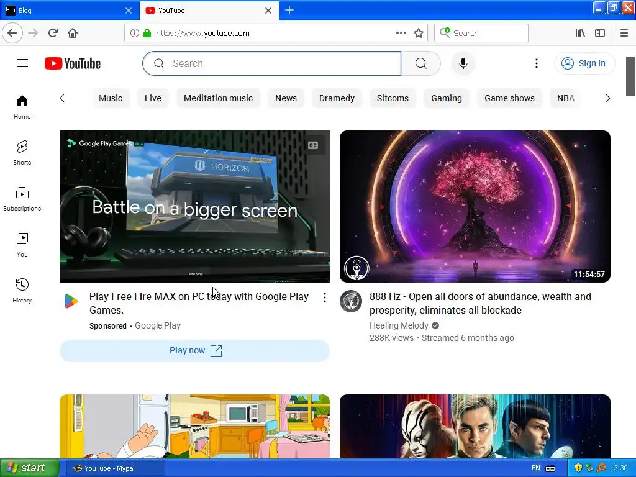
Task: Open the cartoon kitchen video thumbnail
Action: (194, 426)
